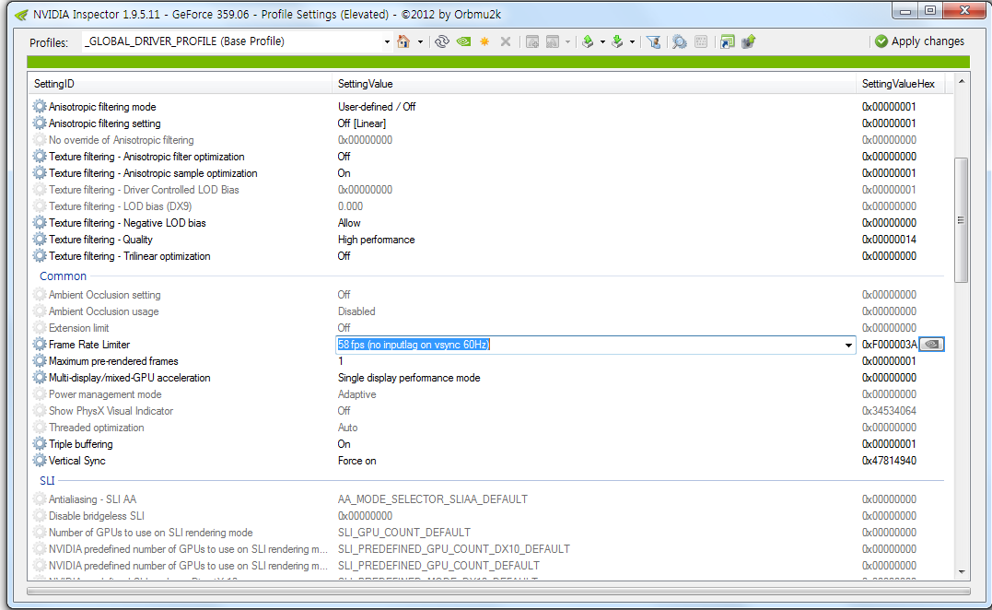Click the import profile down-arrow icon
The width and height of the screenshot is (992, 610).
[x=617, y=41]
